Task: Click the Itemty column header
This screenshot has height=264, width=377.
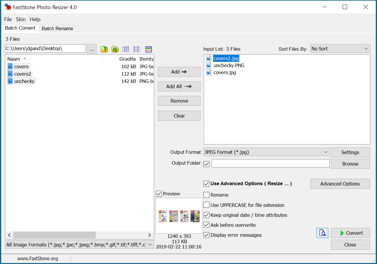Action: pos(146,59)
